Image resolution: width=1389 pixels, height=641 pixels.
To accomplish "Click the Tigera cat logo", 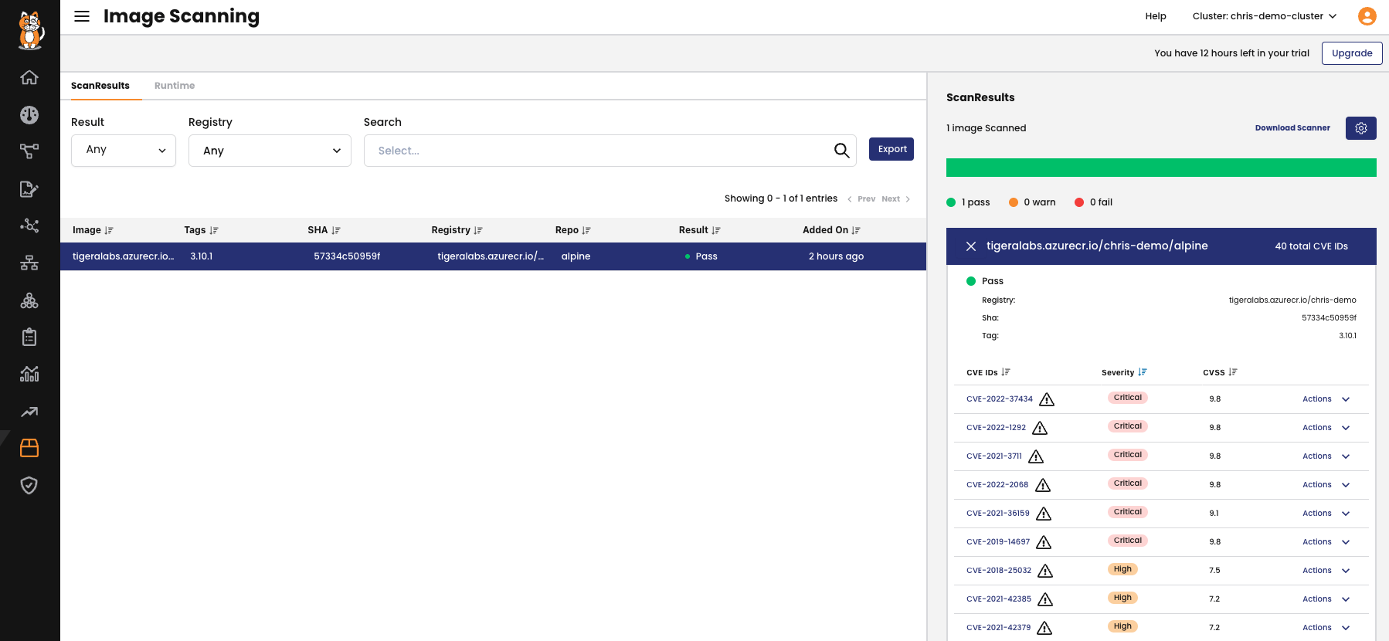I will [x=30, y=31].
